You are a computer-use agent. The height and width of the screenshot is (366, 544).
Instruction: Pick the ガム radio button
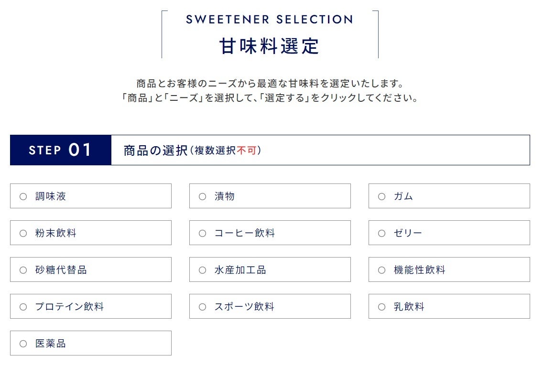(382, 196)
